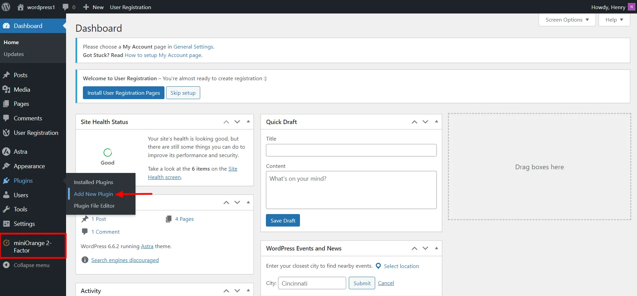Image resolution: width=637 pixels, height=296 pixels.
Task: Click the Select location link
Action: pyautogui.click(x=401, y=266)
